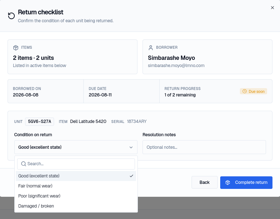Collapse the Condition on return dropdown
This screenshot has height=219, width=280.
[x=76, y=147]
